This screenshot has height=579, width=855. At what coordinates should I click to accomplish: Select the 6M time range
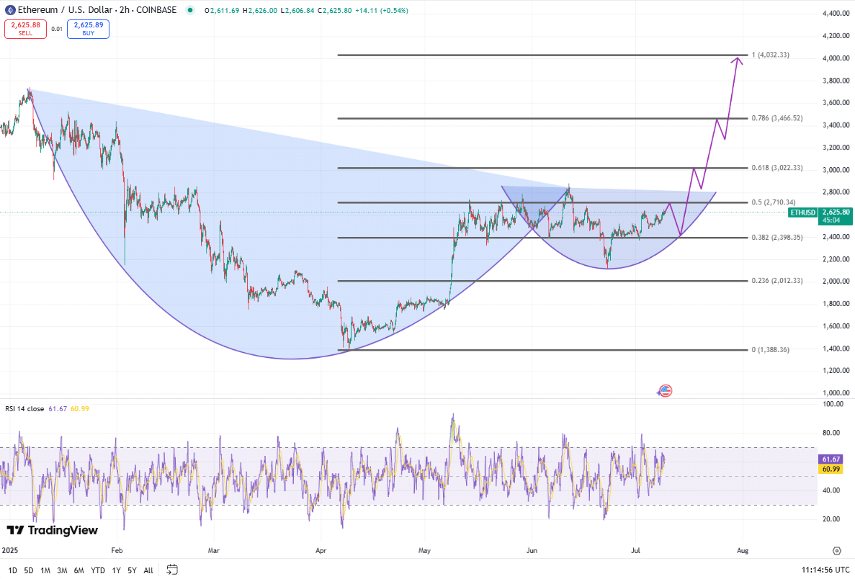point(79,570)
